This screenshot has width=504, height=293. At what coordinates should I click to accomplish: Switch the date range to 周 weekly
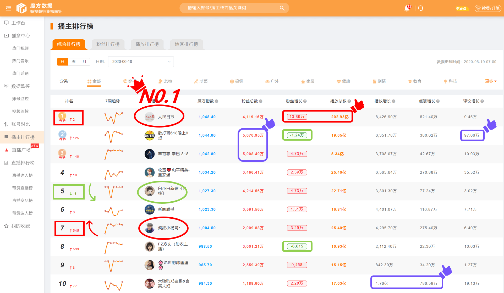coord(73,62)
